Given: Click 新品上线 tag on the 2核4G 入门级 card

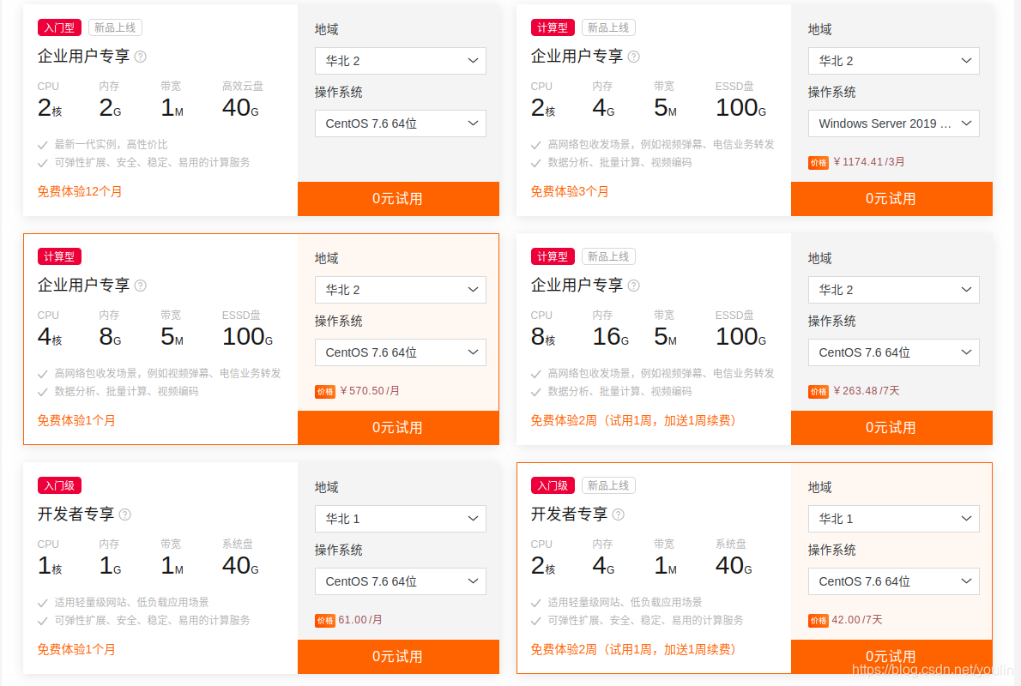Looking at the screenshot, I should pyautogui.click(x=608, y=485).
